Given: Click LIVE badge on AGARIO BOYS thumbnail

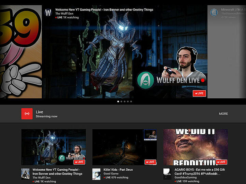Looking at the screenshot, I should 221,162.
